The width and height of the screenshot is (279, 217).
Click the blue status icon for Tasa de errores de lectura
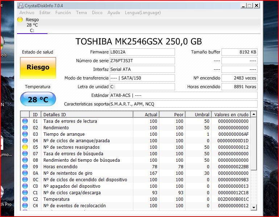[x=25, y=121]
